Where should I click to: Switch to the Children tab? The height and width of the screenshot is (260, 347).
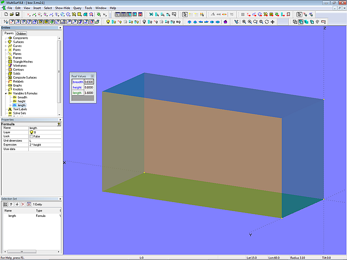[21, 34]
